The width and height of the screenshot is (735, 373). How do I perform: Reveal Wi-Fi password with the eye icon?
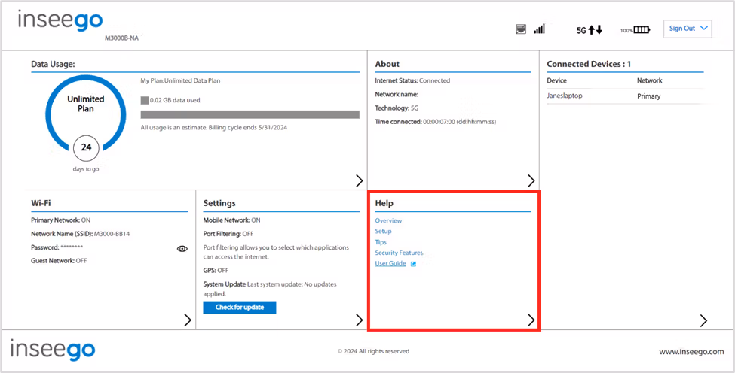tap(182, 249)
